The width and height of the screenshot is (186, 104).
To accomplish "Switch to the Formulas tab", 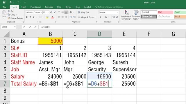I will coord(49,7).
